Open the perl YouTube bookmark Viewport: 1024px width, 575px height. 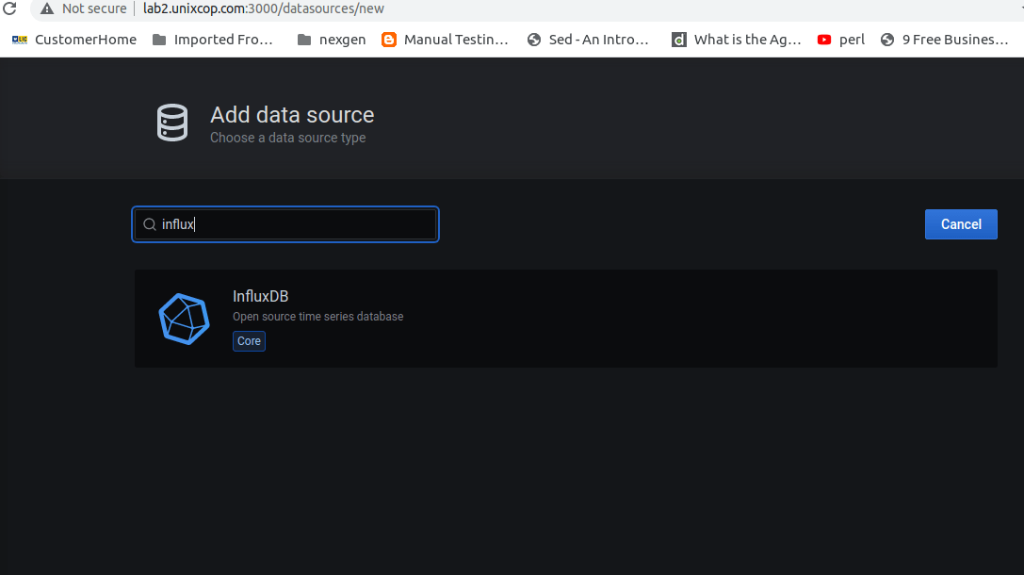840,40
